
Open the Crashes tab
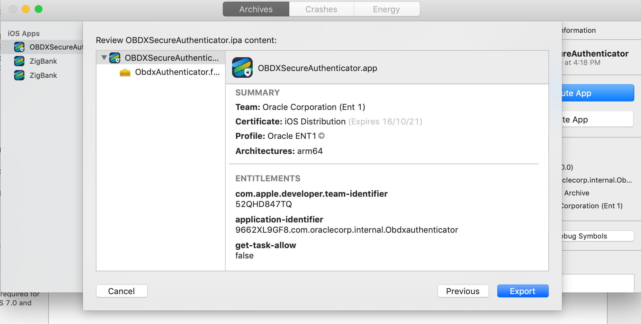coord(321,9)
